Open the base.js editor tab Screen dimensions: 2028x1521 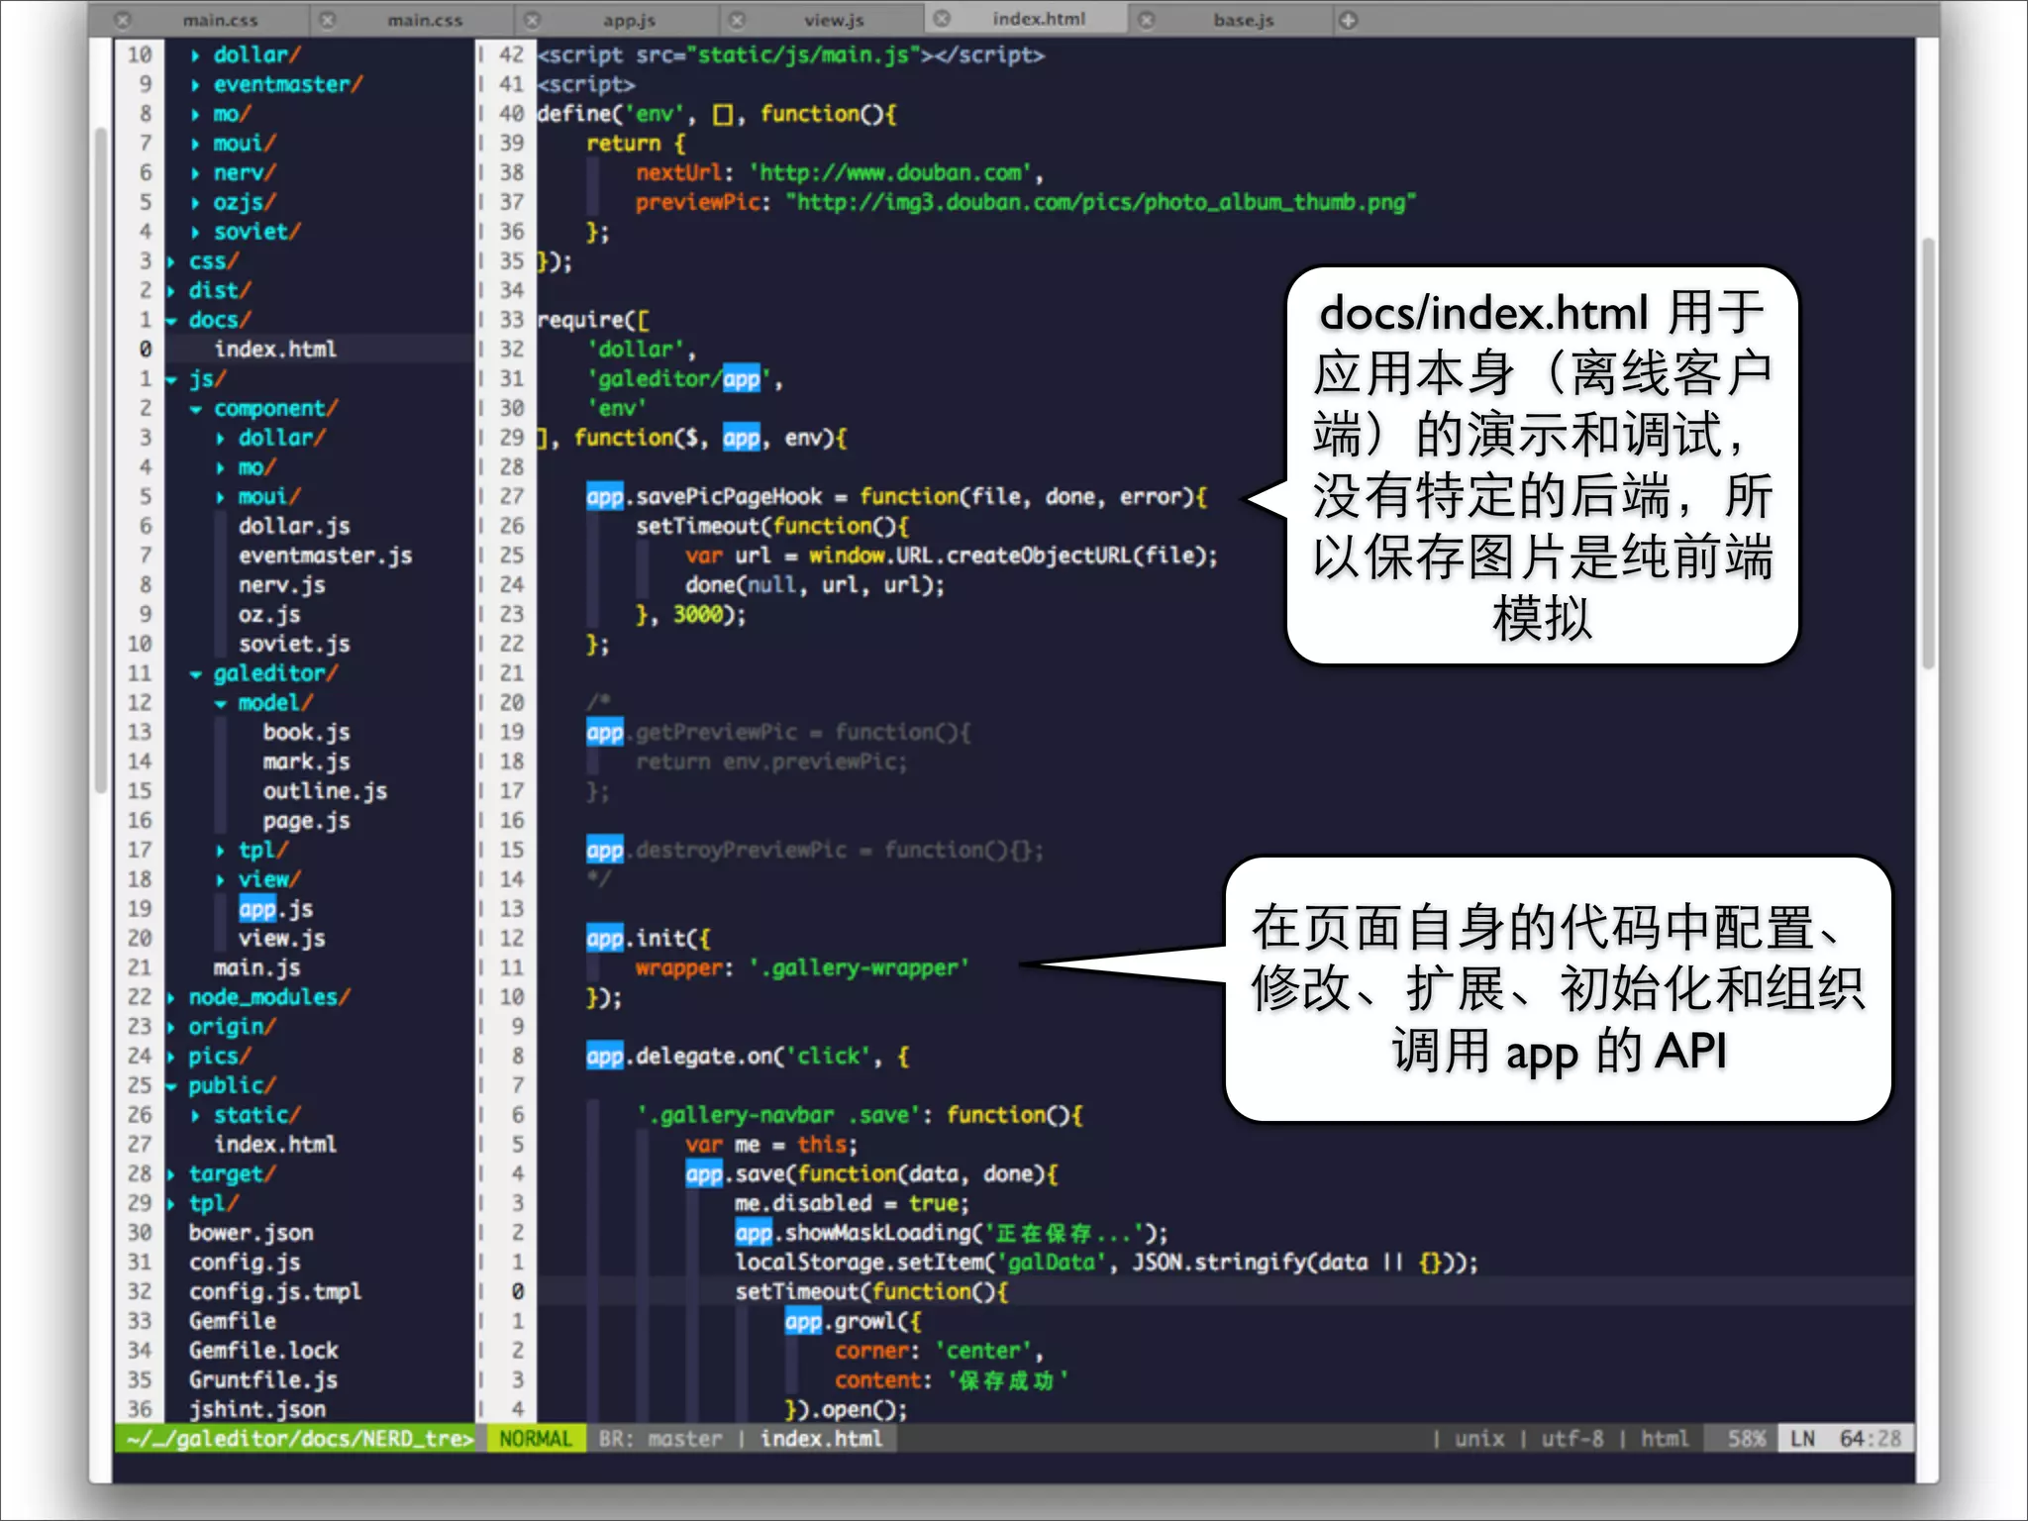tap(1244, 20)
